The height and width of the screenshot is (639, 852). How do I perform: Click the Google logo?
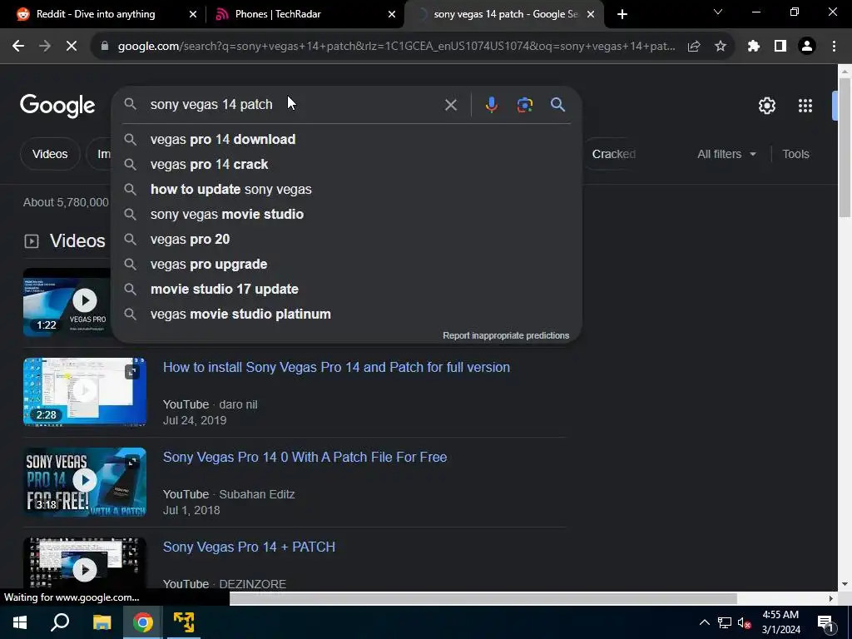pos(57,106)
